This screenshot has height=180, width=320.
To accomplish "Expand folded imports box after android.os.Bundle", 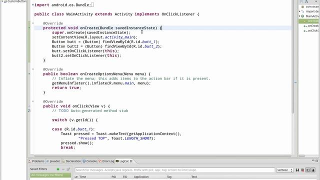I will pyautogui.click(x=92, y=4).
